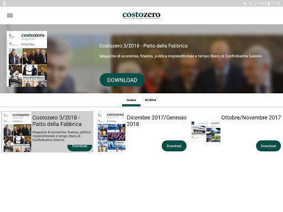Tap the clock showing 17:59
283x212 pixels.
pyautogui.click(x=276, y=3)
